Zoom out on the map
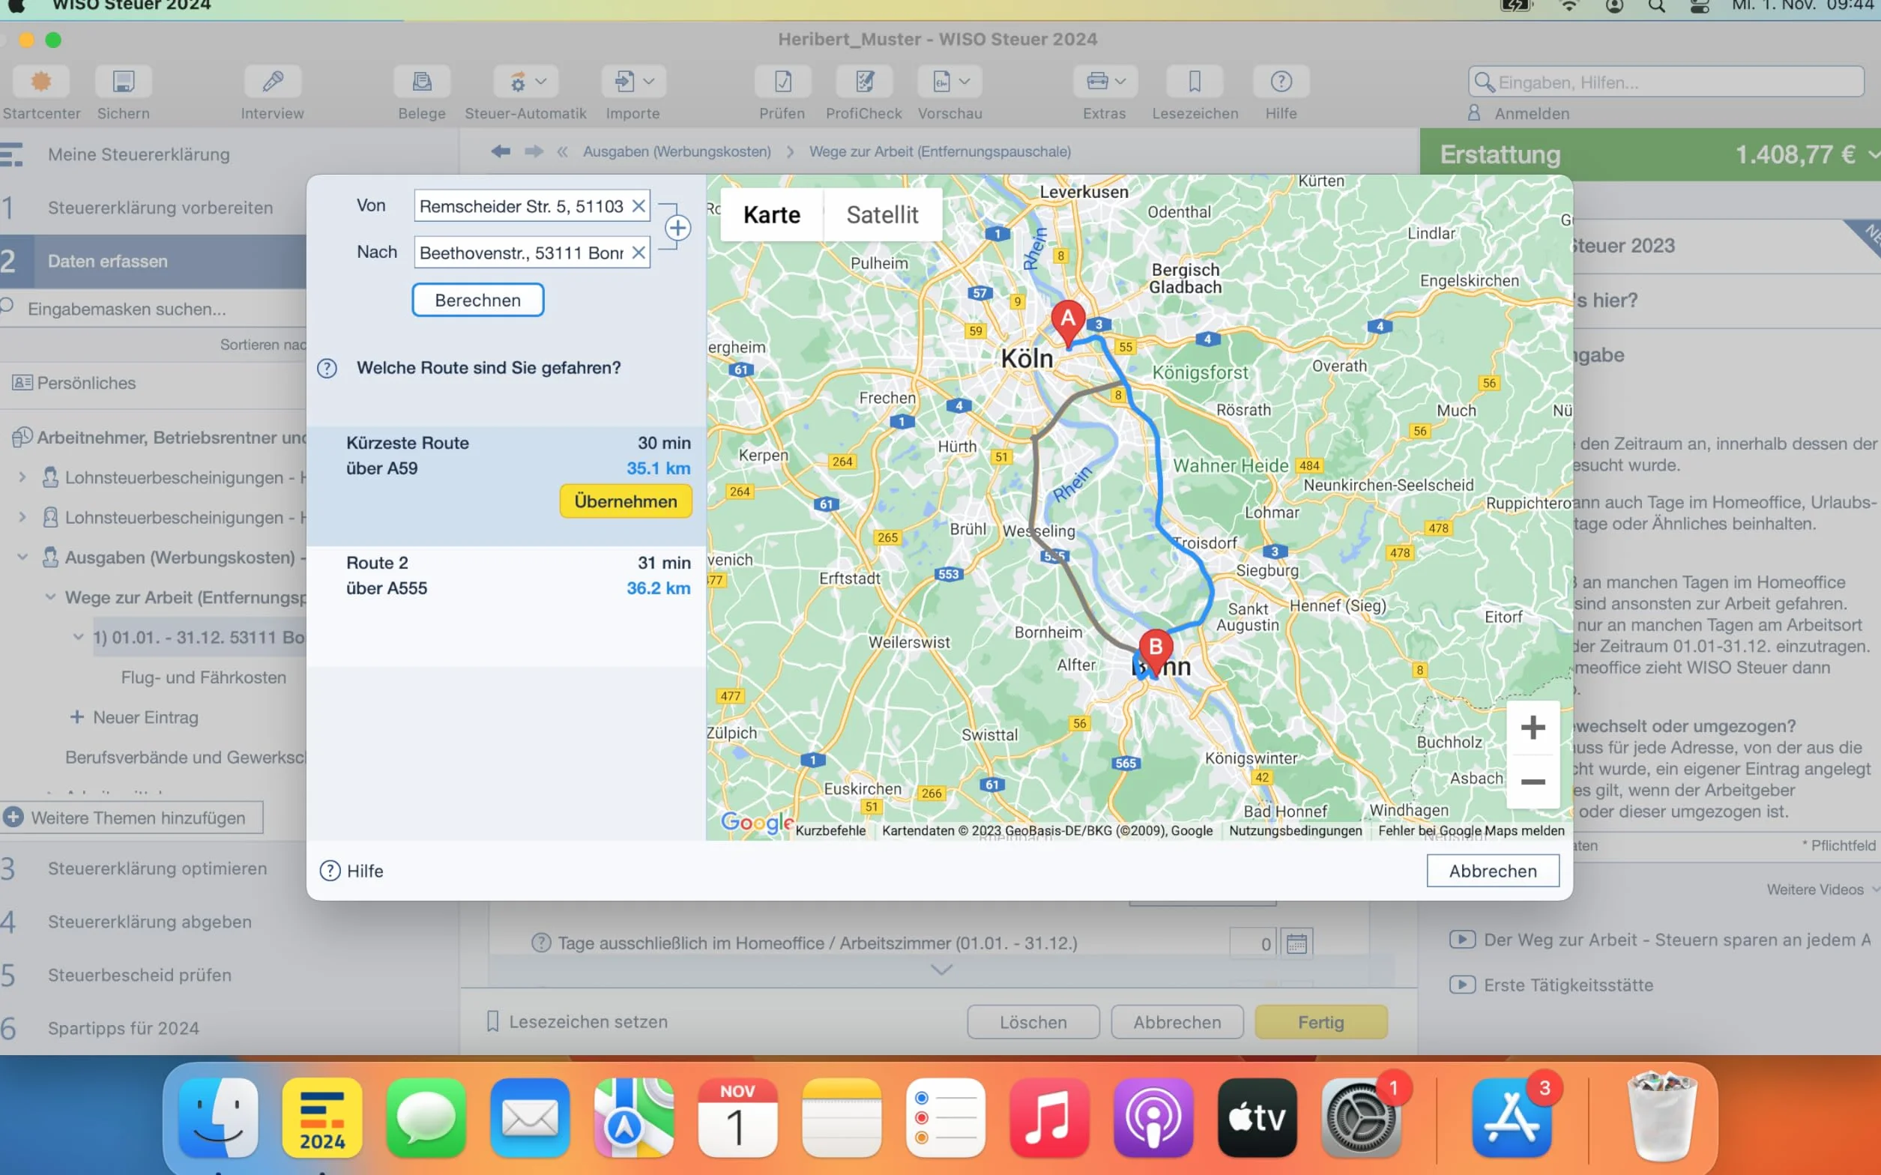The image size is (1881, 1175). 1532,782
